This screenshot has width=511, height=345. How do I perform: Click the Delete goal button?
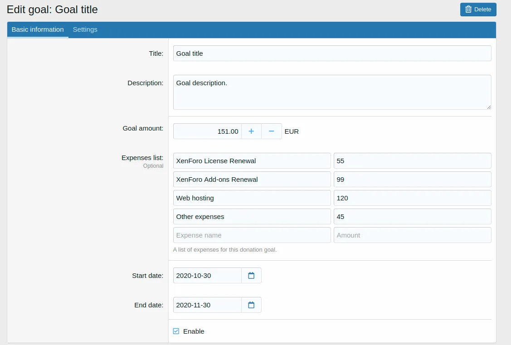tap(478, 10)
